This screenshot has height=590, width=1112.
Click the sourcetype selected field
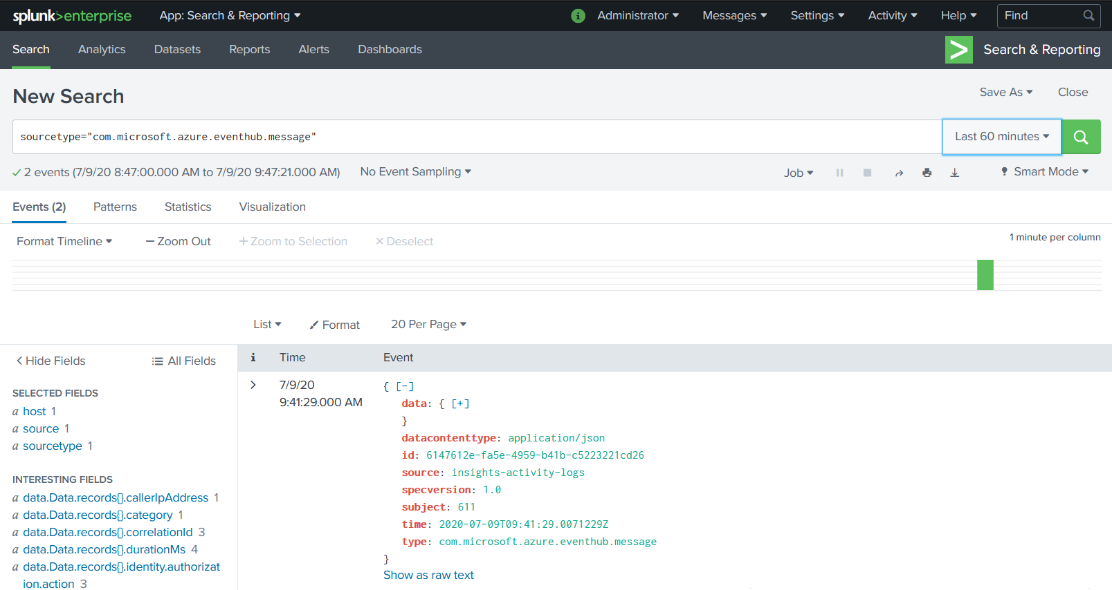point(53,446)
